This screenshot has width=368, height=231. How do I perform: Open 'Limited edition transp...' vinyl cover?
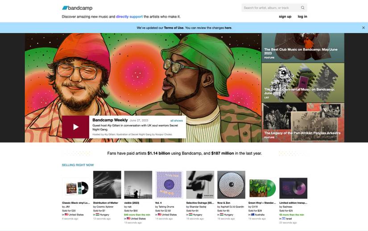point(293,188)
